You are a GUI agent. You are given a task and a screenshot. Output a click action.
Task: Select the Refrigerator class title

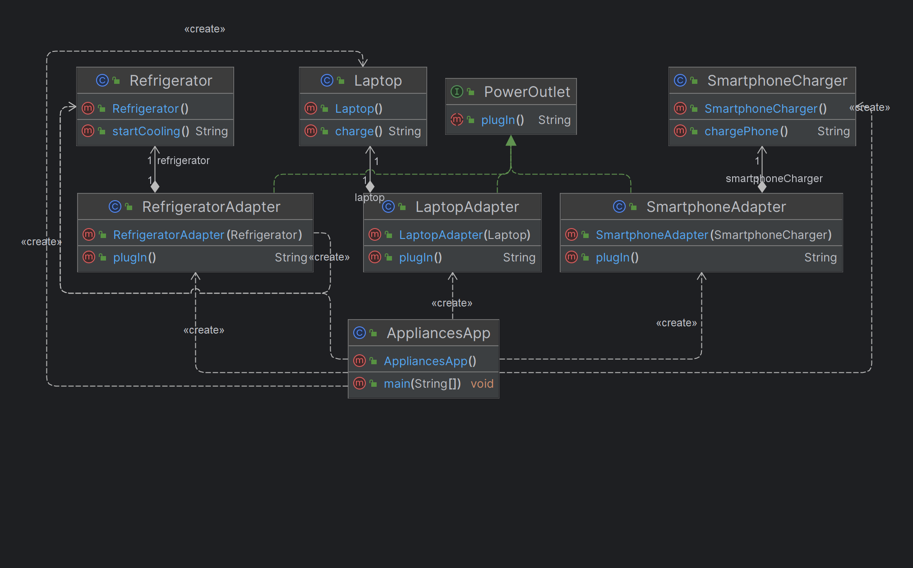coord(171,80)
